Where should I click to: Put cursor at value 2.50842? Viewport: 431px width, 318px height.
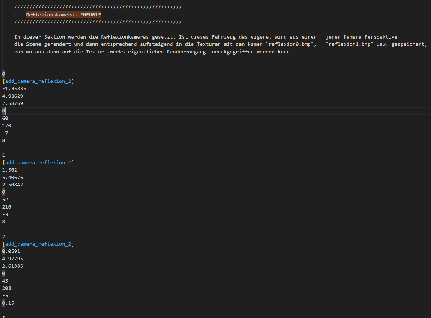point(13,185)
